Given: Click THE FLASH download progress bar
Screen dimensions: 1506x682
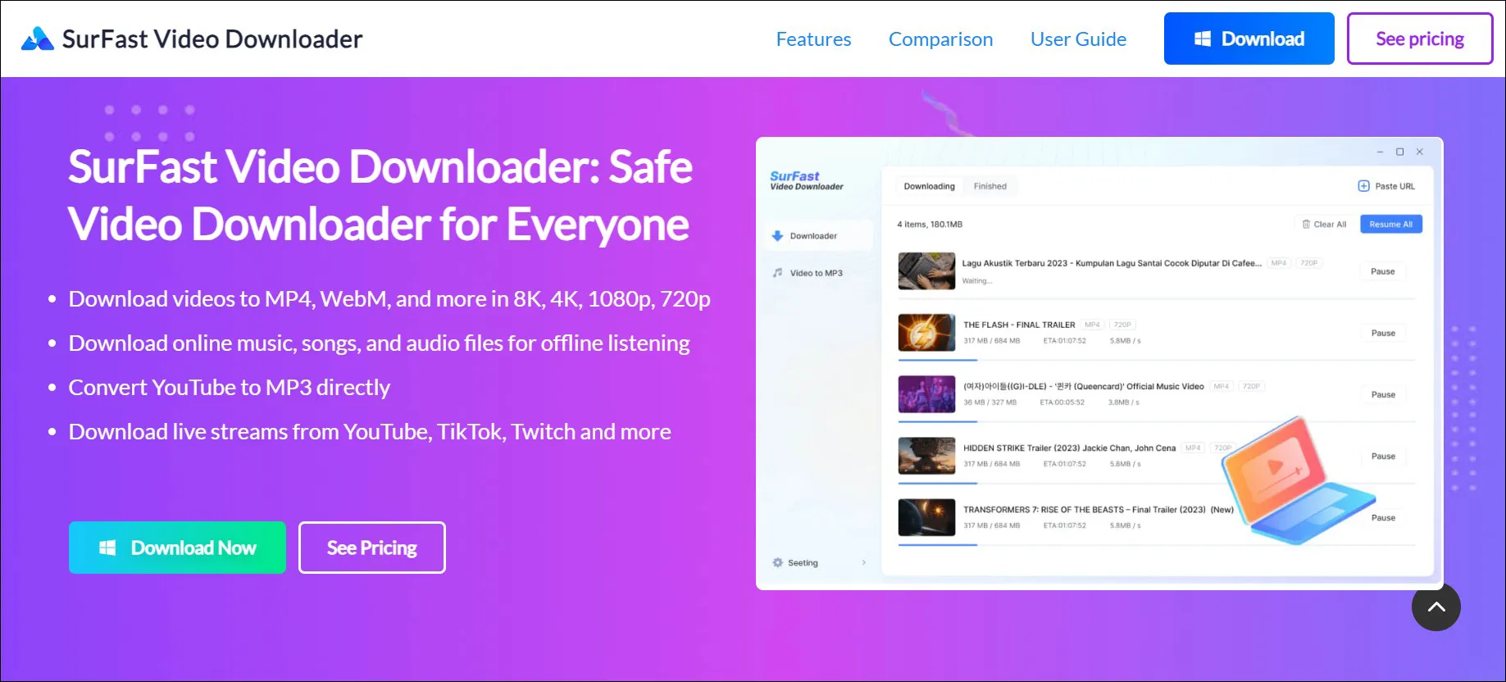Looking at the screenshot, I should pos(1157,360).
